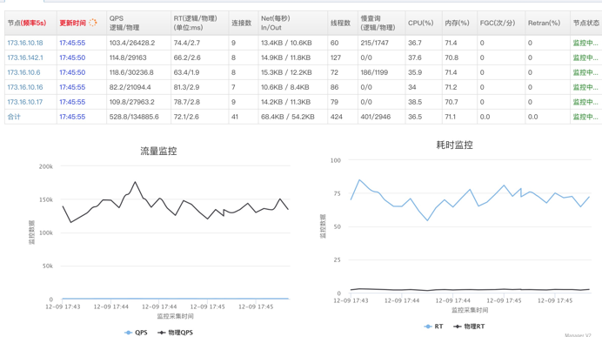This screenshot has height=337, width=602.
Task: Click monitoring status of node 173.16.10.6
Action: 585,72
